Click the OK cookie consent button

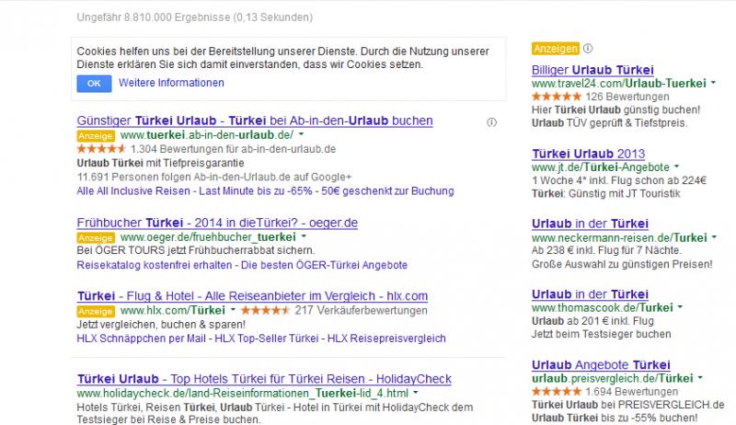point(94,84)
